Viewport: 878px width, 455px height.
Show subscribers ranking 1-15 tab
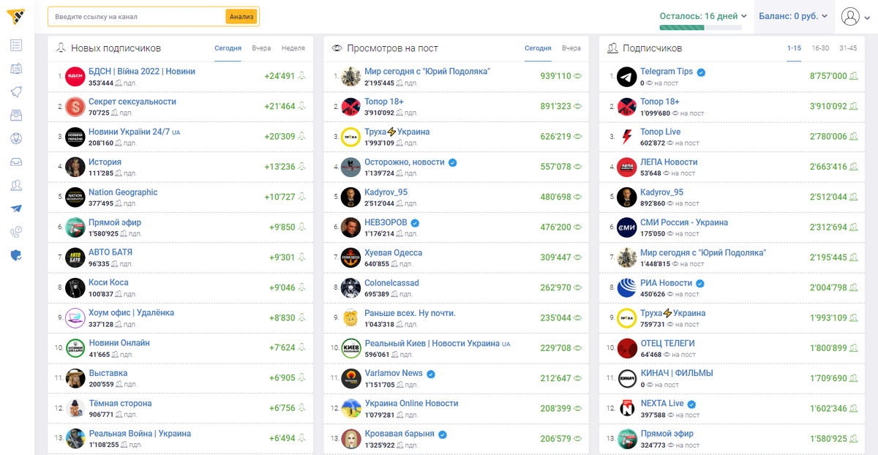tap(794, 48)
